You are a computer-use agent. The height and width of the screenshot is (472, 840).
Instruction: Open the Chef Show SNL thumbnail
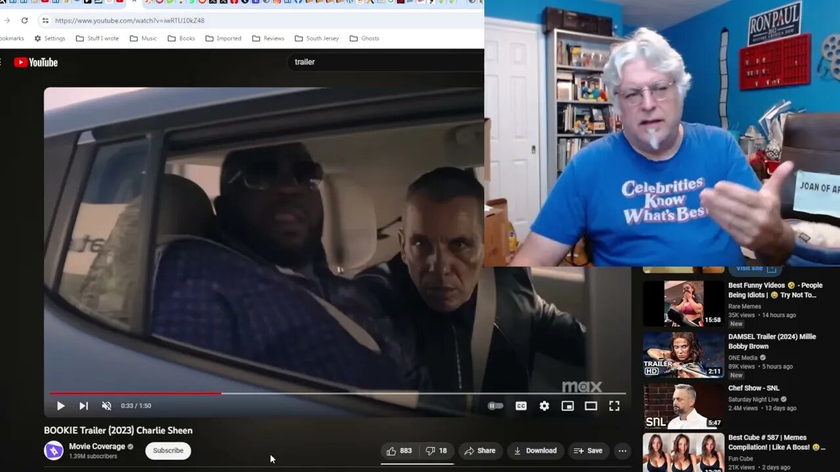click(683, 406)
